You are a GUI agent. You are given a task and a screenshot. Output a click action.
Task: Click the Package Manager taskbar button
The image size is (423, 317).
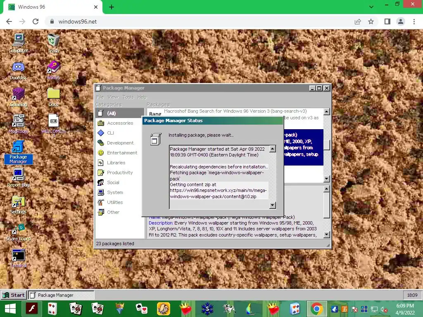[61, 295]
